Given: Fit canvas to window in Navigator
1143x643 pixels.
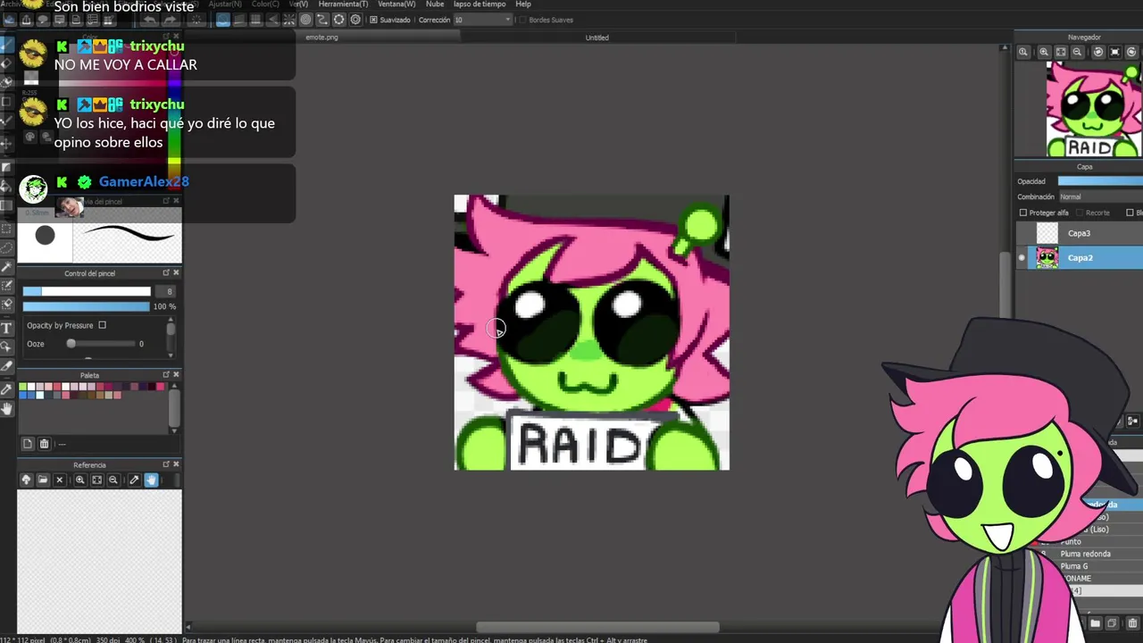Looking at the screenshot, I should (x=1061, y=52).
